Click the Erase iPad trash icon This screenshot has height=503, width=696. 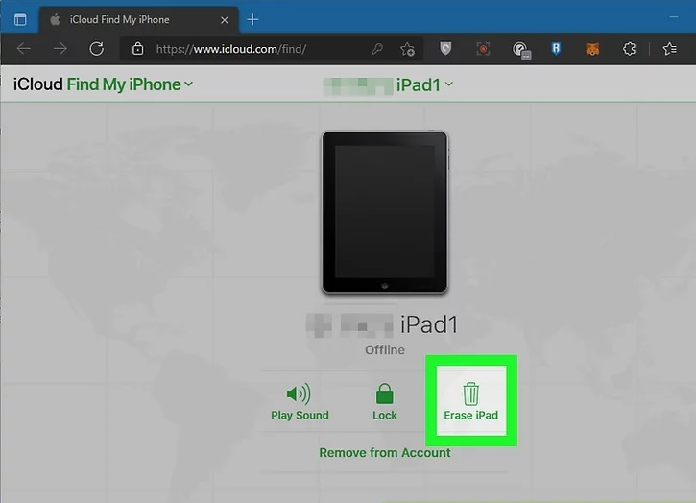pyautogui.click(x=470, y=394)
